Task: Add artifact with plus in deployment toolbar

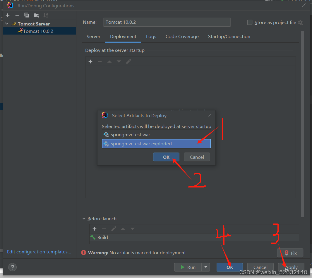Action: click(90, 62)
